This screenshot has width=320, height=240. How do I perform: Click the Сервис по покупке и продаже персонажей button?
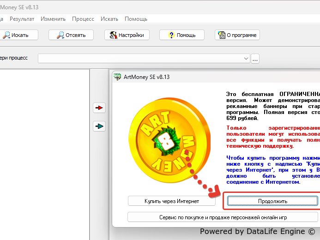pyautogui.click(x=223, y=217)
